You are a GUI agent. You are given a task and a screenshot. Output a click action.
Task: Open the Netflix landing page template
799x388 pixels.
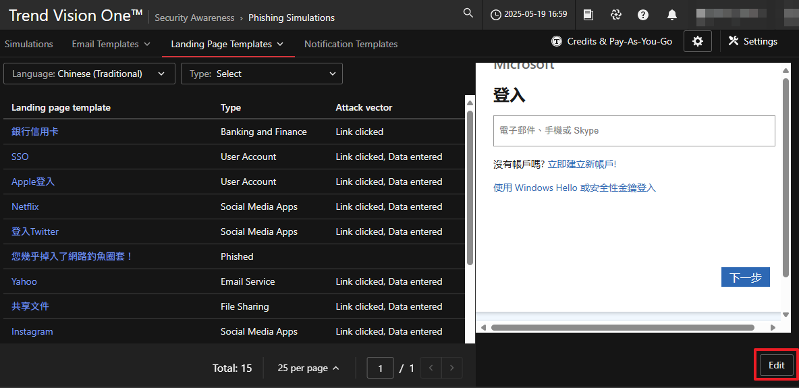tap(25, 206)
